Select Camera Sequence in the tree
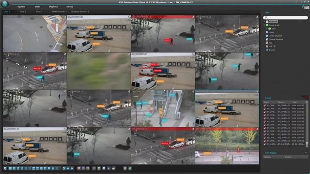The height and width of the screenshot is (174, 310). tap(276, 39)
